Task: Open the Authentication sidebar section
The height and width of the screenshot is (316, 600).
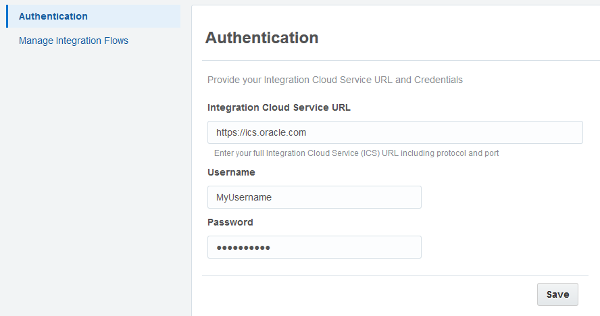Action: (x=53, y=16)
